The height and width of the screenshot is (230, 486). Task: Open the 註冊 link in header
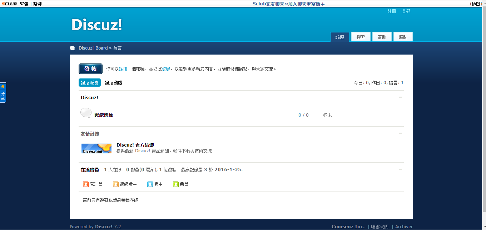(392, 11)
